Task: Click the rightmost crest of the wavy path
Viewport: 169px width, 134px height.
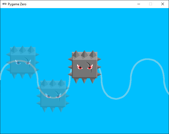Action: click(x=146, y=60)
